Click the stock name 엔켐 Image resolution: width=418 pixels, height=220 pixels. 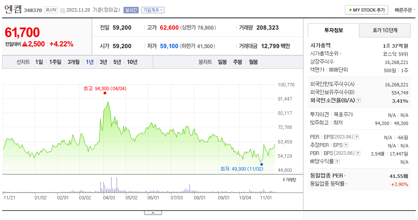(13, 9)
